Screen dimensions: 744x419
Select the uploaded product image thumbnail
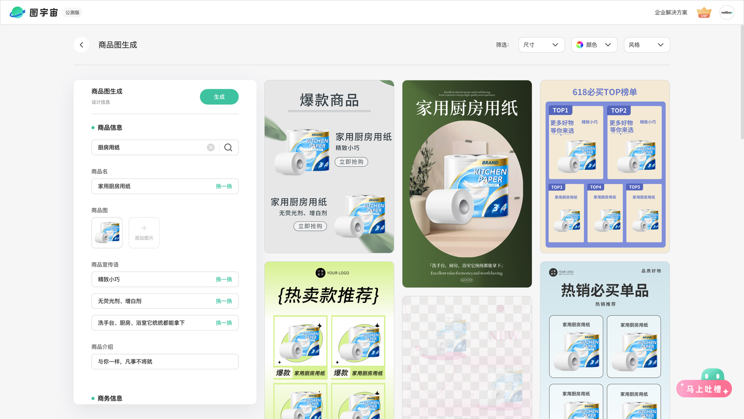pos(107,233)
